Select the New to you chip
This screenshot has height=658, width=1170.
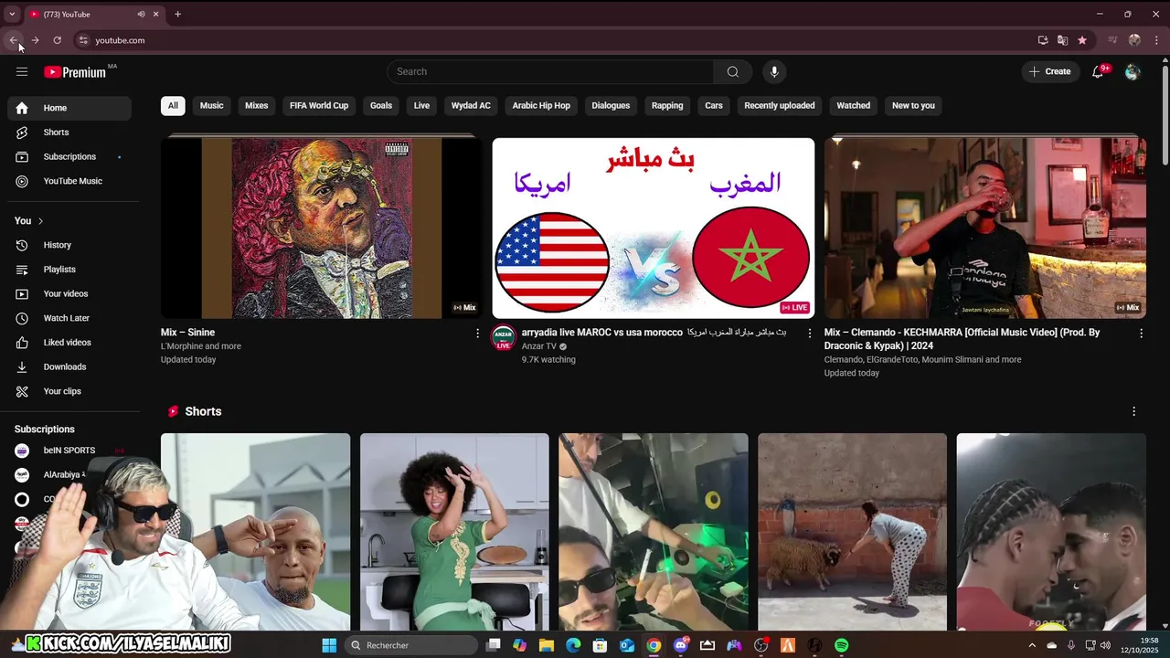point(913,105)
